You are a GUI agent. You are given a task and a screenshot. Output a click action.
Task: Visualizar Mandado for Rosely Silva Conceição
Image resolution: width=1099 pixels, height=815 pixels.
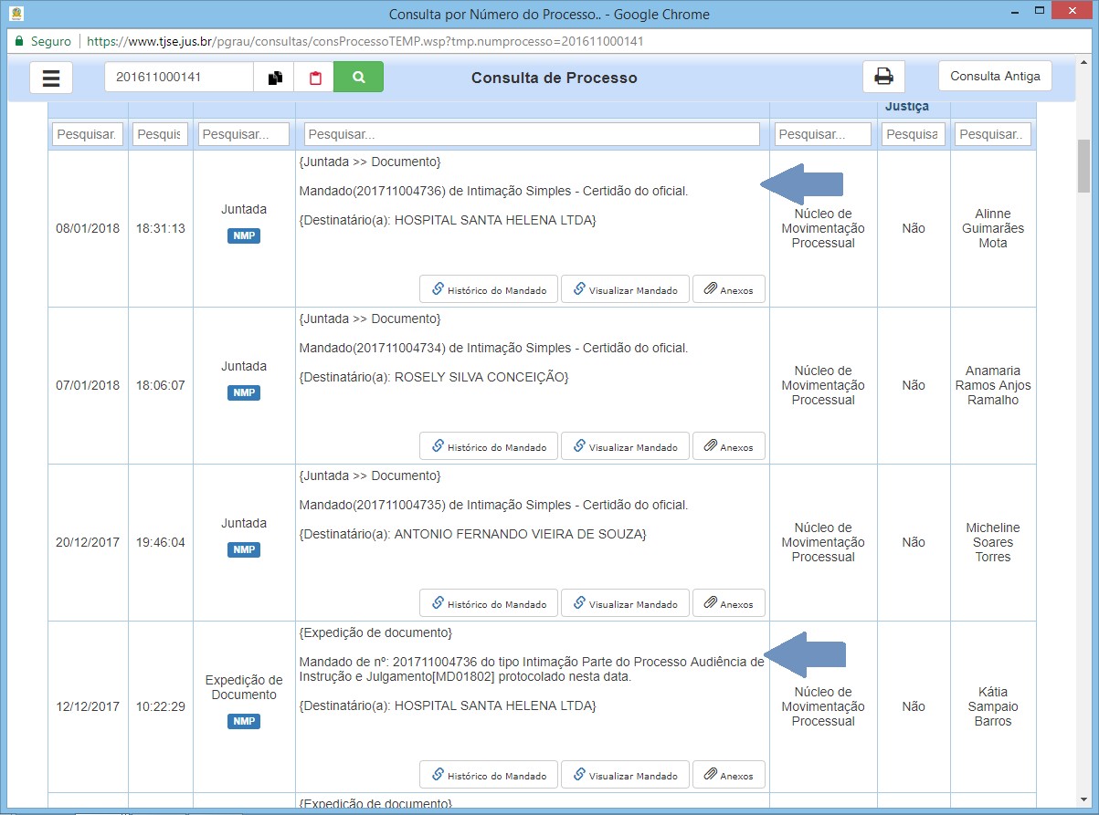(x=625, y=446)
